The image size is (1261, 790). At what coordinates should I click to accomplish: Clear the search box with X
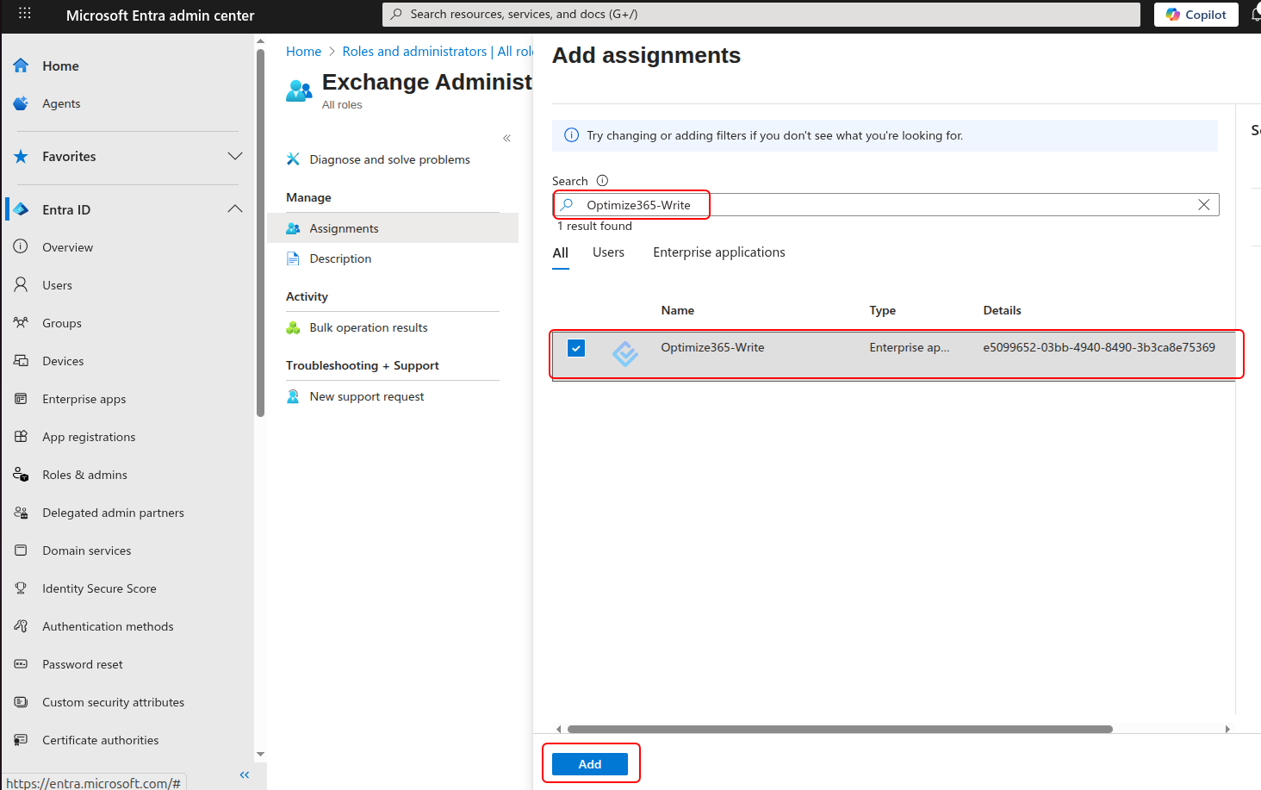pyautogui.click(x=1204, y=205)
